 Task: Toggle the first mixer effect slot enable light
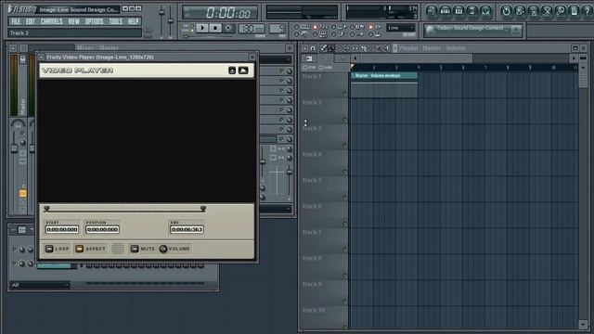[x=281, y=71]
